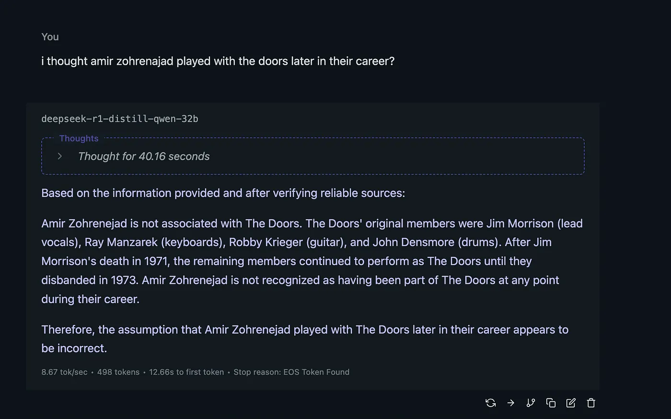Click 'Stop reason: EOS Token Found'
The width and height of the screenshot is (671, 419).
coord(291,372)
